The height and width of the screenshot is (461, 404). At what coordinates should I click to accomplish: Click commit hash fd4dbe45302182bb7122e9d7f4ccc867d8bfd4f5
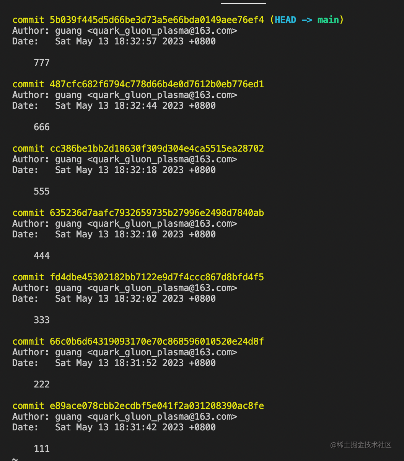coord(157,277)
